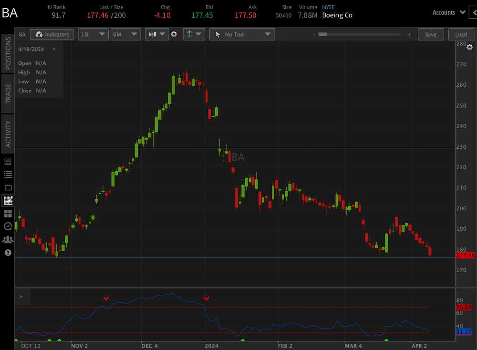The width and height of the screenshot is (477, 350).
Task: Click the MAR 4 date axis label
Action: (x=353, y=346)
